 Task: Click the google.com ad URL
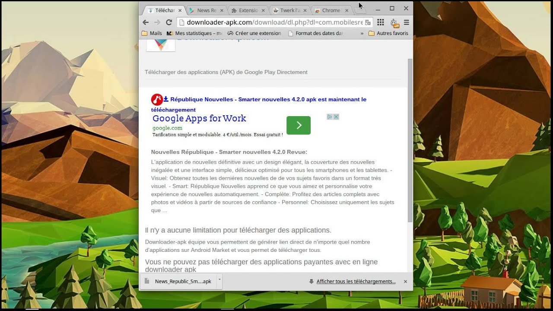[167, 128]
